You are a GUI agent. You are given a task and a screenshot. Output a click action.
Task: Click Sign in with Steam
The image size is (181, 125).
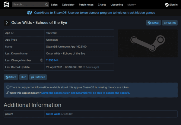click(x=171, y=5)
